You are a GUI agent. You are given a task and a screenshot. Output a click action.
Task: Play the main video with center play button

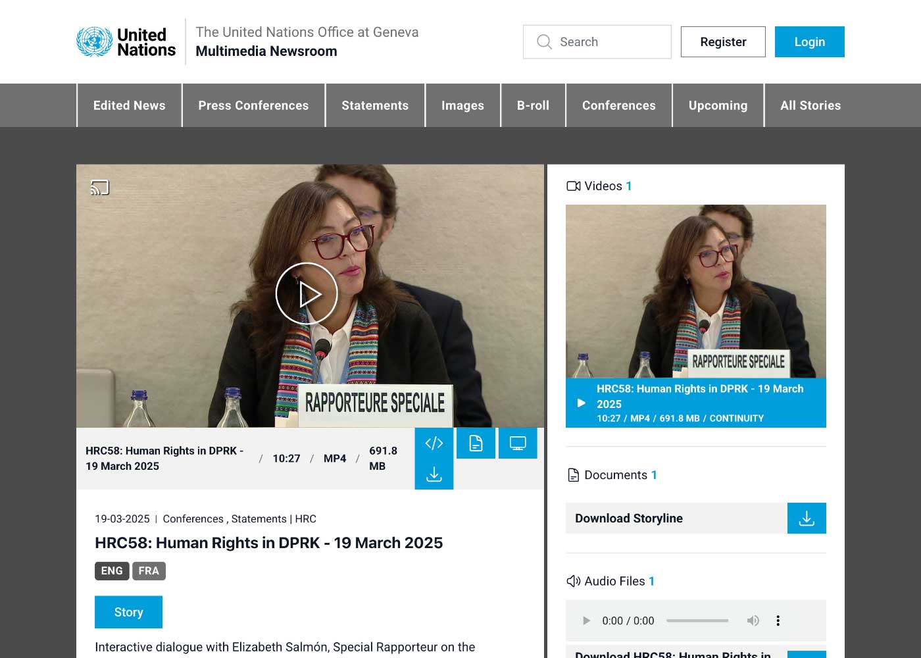pyautogui.click(x=307, y=293)
